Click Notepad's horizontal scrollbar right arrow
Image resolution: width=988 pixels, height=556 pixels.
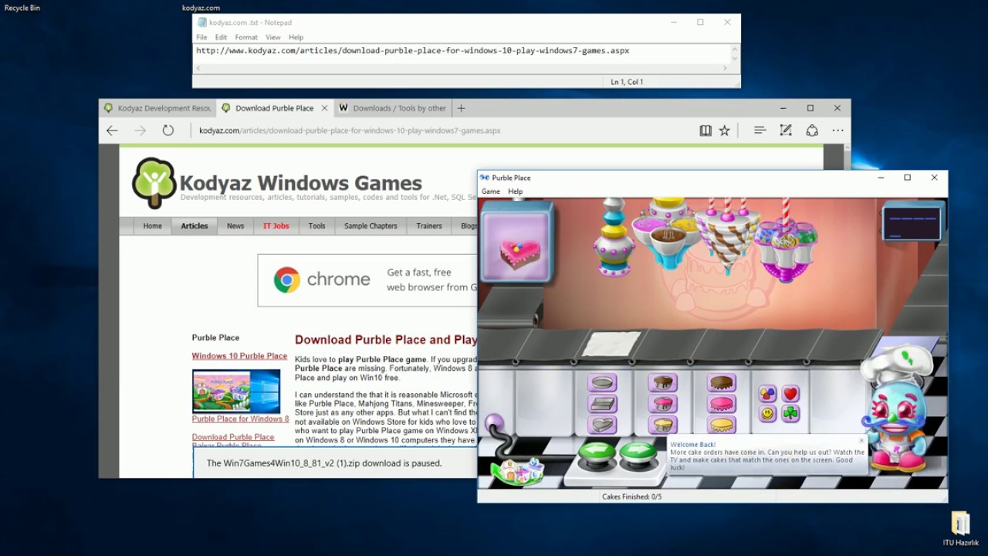click(725, 69)
